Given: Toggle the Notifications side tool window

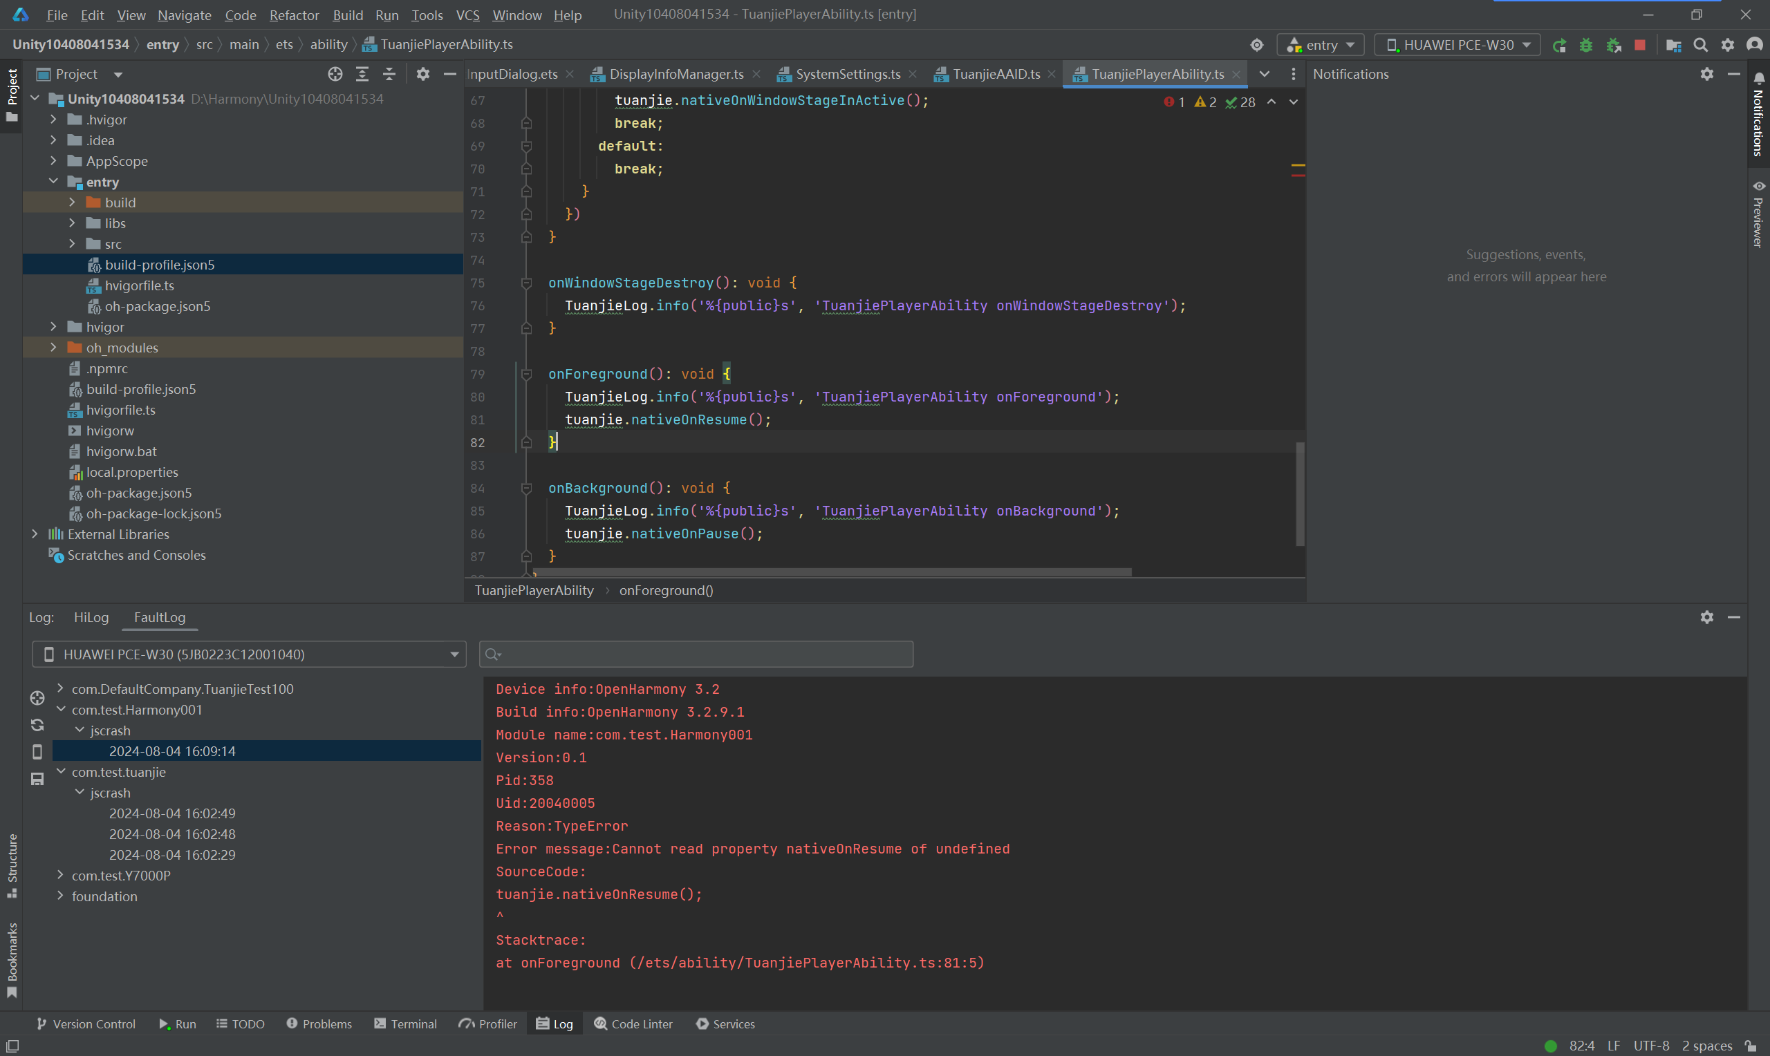Looking at the screenshot, I should pos(1759,114).
